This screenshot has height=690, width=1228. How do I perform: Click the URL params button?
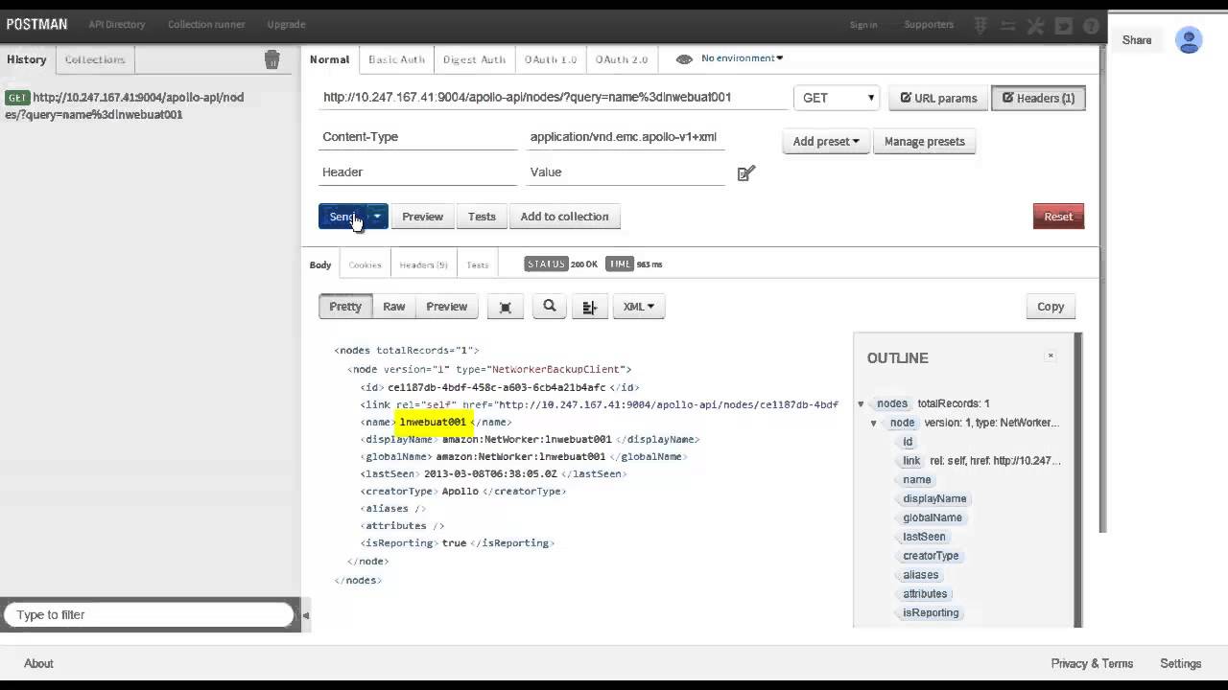[x=938, y=98]
